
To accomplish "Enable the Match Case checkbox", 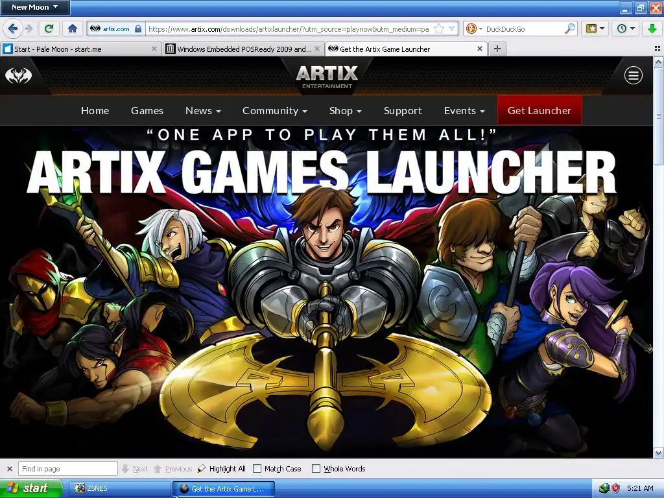I will tap(257, 469).
